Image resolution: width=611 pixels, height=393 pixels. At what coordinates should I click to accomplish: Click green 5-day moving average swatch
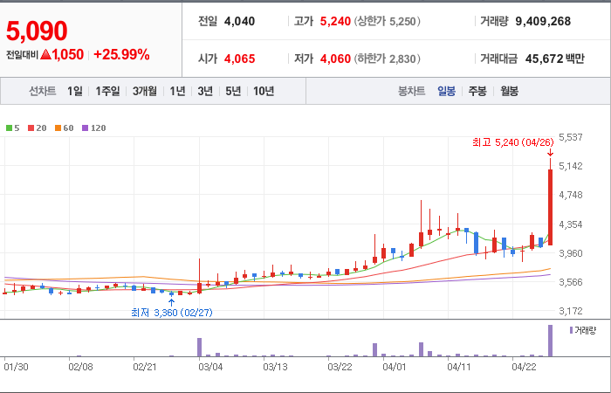click(9, 128)
